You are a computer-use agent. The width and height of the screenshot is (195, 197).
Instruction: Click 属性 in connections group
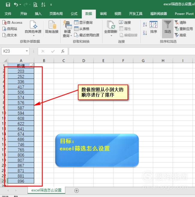[x=125, y=29]
